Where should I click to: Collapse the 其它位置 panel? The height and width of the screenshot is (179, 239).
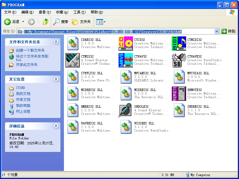coord(56,79)
